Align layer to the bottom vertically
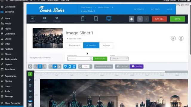 pyautogui.click(x=59, y=67)
